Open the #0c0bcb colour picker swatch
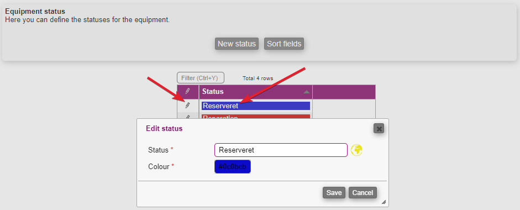 pos(233,166)
